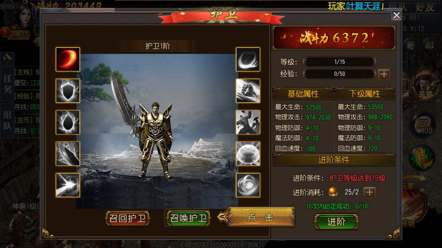442x248 pixels.
Task: Select the punching fist skill icon
Action: tap(248, 91)
